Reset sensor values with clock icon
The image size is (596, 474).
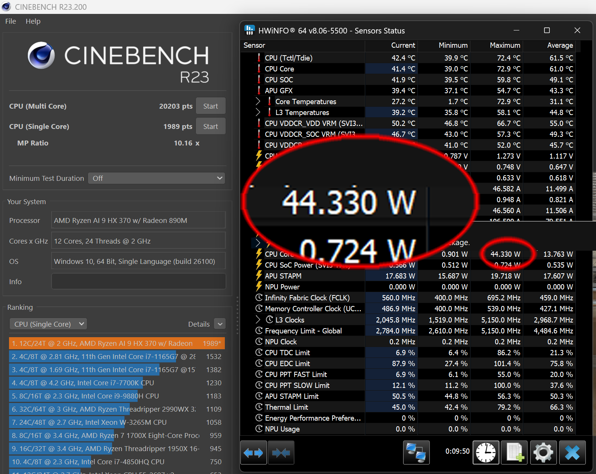pos(486,453)
